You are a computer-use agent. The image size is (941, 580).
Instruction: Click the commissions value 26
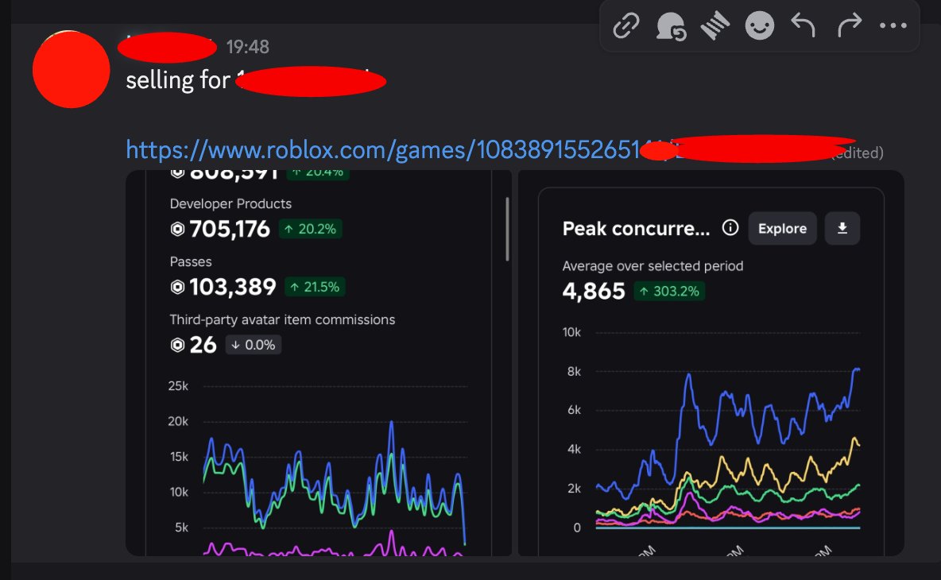203,345
